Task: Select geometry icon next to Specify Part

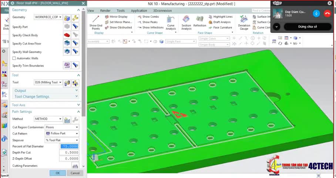Action: pyautogui.click(x=67, y=27)
